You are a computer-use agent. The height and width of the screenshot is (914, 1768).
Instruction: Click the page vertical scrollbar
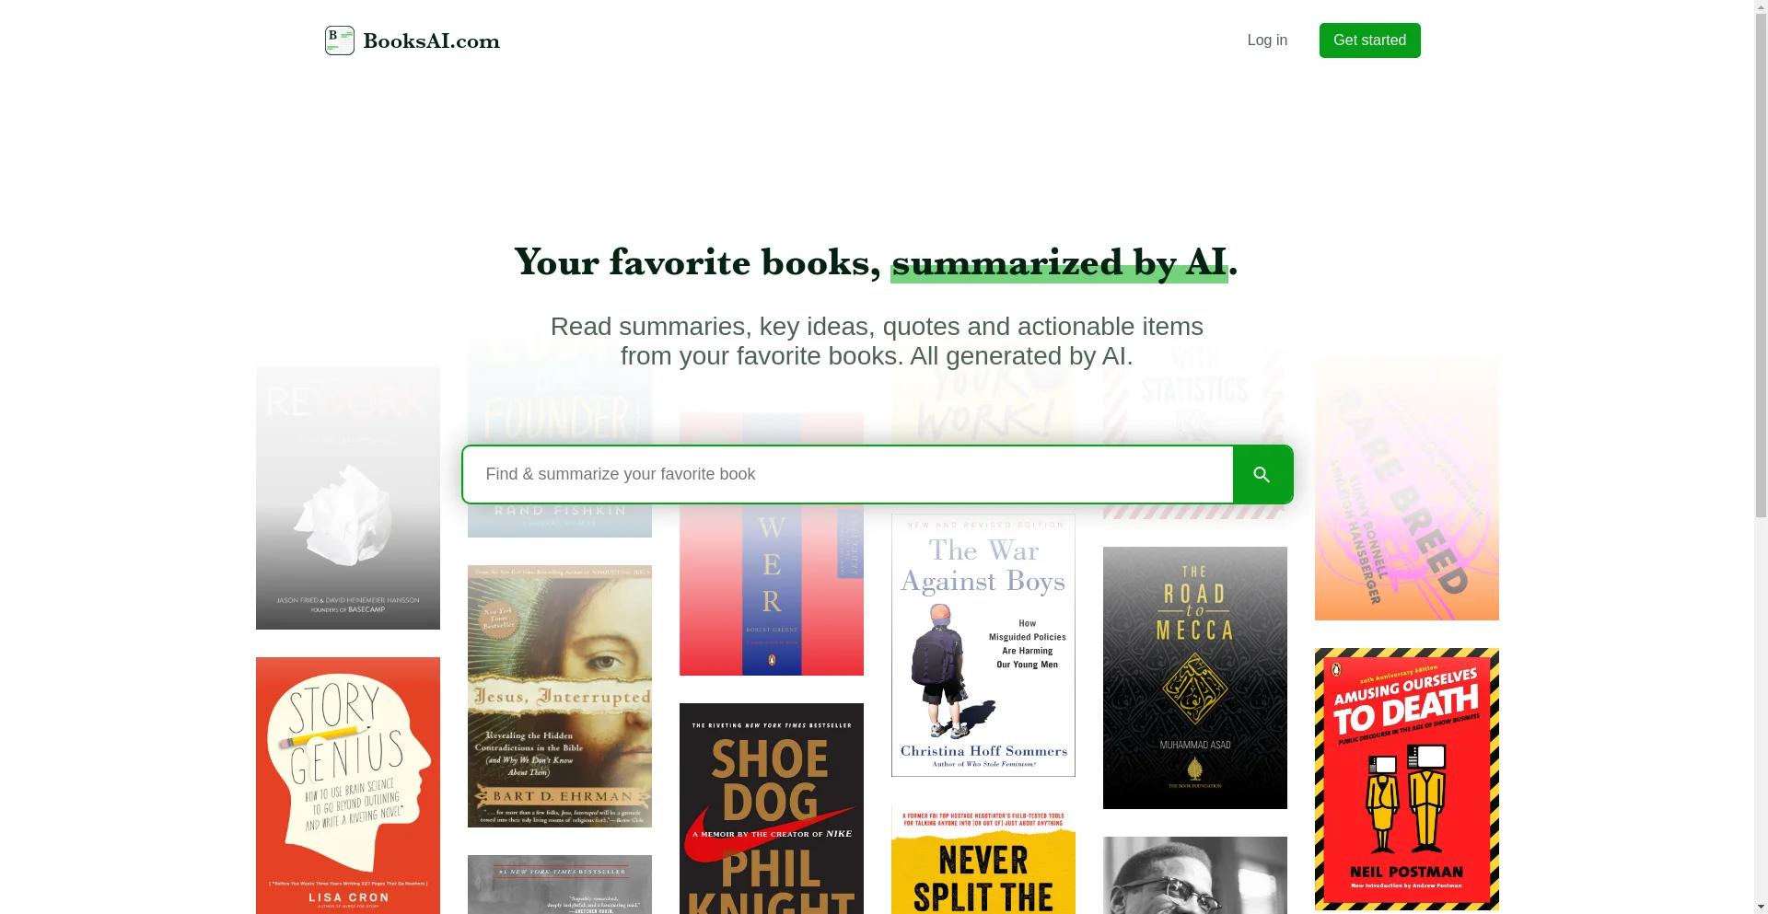[1761, 457]
